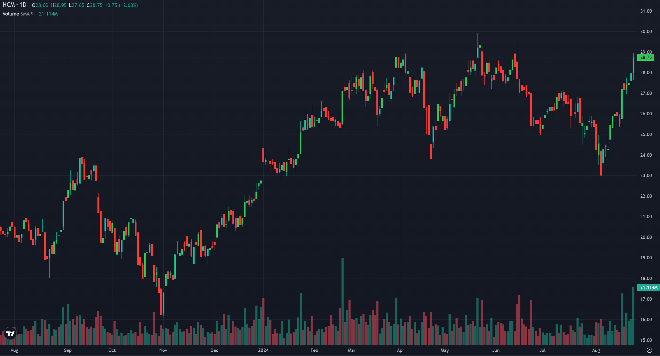Click the latest green candle at chart's right edge
The width and height of the screenshot is (660, 356).
633,65
